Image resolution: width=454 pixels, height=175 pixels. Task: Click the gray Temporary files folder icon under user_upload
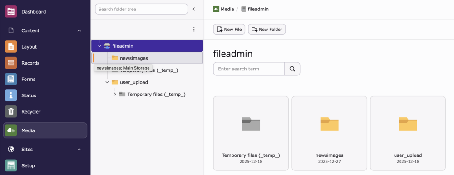point(122,95)
